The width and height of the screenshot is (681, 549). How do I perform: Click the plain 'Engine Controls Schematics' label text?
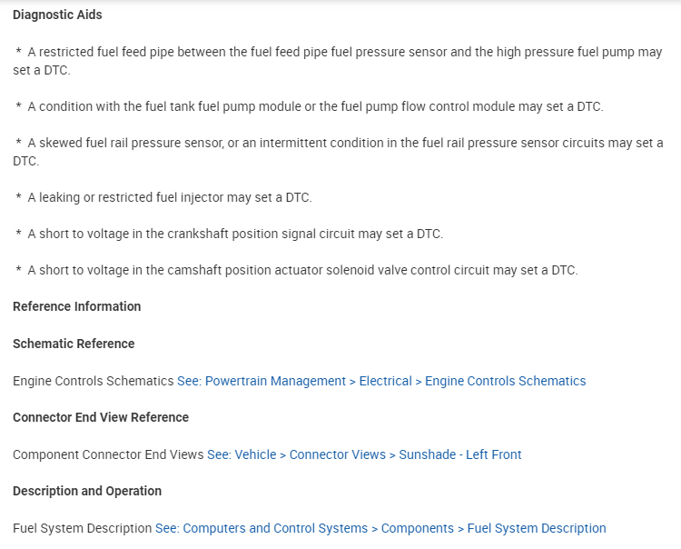[93, 381]
